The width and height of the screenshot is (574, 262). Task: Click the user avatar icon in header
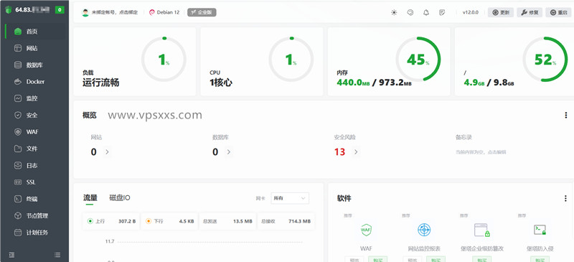pyautogui.click(x=85, y=12)
